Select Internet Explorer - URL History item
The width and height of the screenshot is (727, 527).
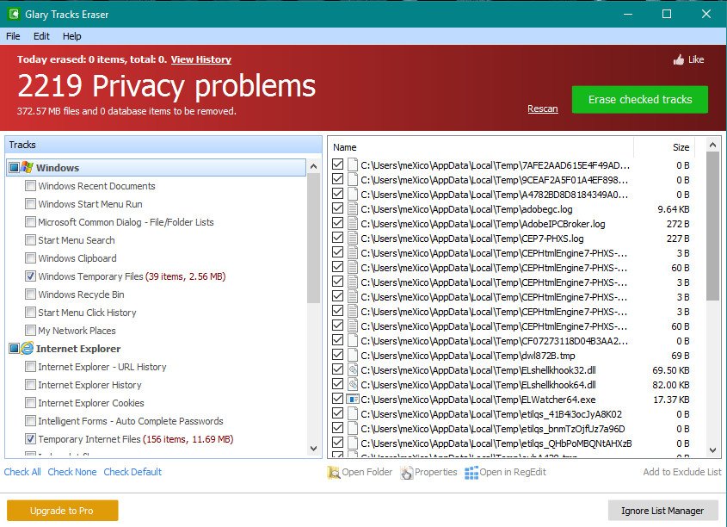(102, 367)
